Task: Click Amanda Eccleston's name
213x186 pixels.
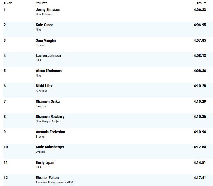Action: 50,132
